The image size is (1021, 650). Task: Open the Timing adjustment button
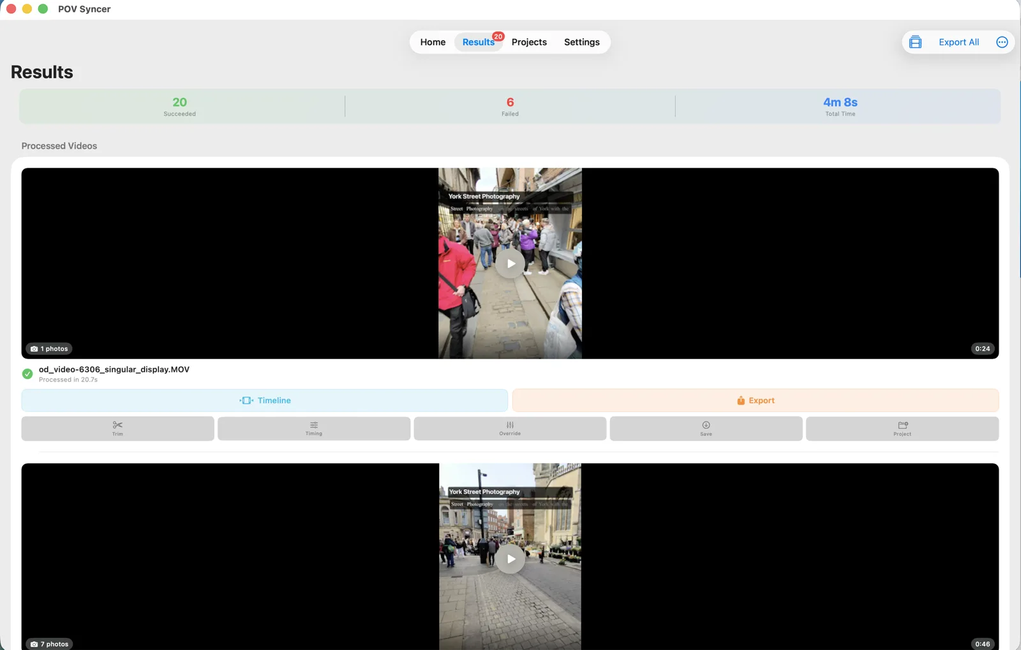pos(314,429)
